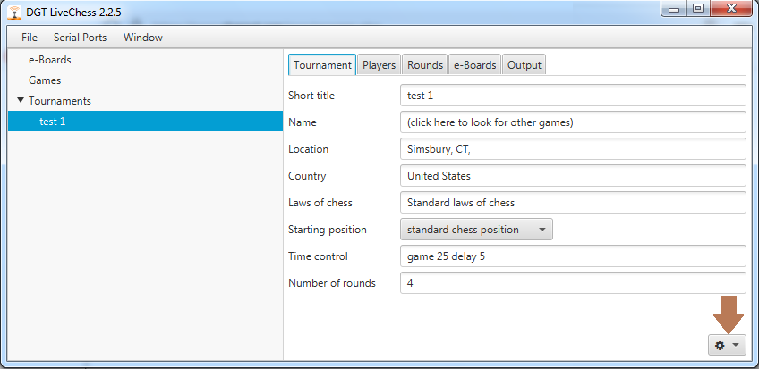This screenshot has height=369, width=759.
Task: Switch to the e-Boards tab
Action: pos(474,64)
